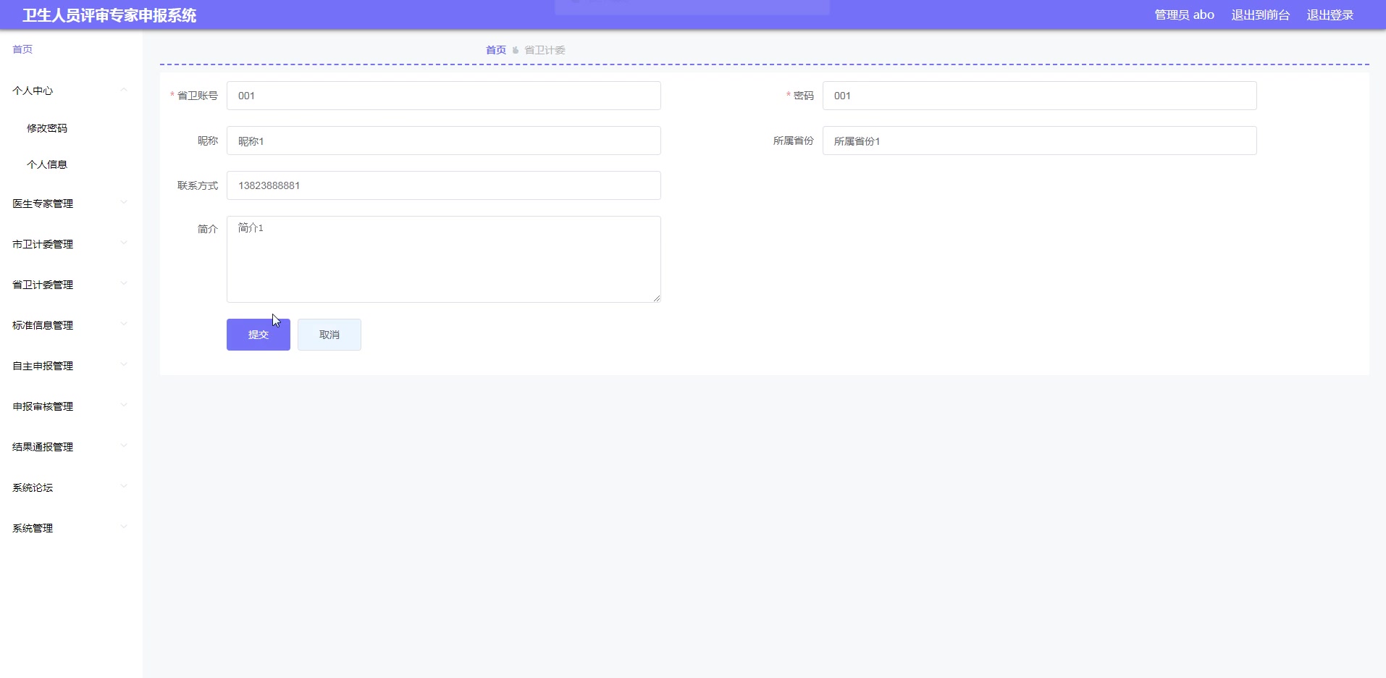Expand the 省卫计委管理 menu
This screenshot has height=678, width=1386.
[x=70, y=285]
